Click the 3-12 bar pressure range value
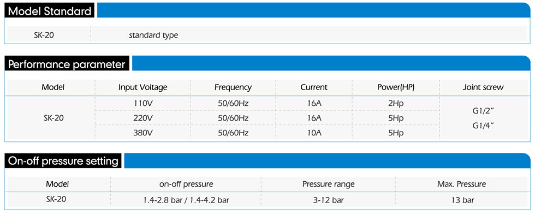Screen dimensions: 535x214 click(328, 200)
